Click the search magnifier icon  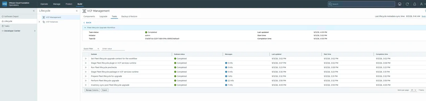pos(330,4)
